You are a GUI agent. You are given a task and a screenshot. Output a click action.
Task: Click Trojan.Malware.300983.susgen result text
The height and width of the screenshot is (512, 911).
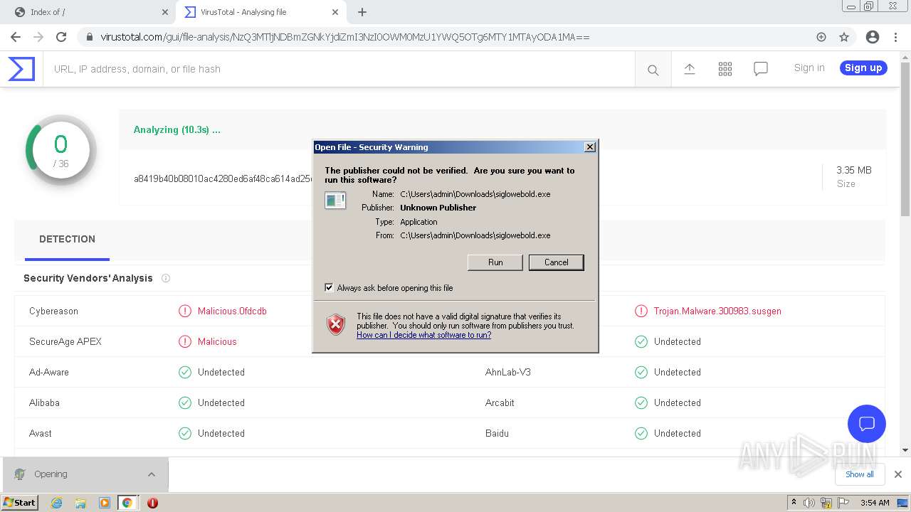tap(717, 311)
